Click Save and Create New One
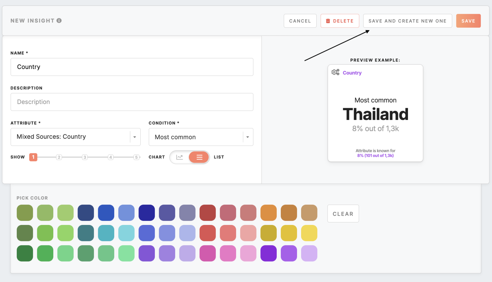492x282 pixels. coord(407,21)
